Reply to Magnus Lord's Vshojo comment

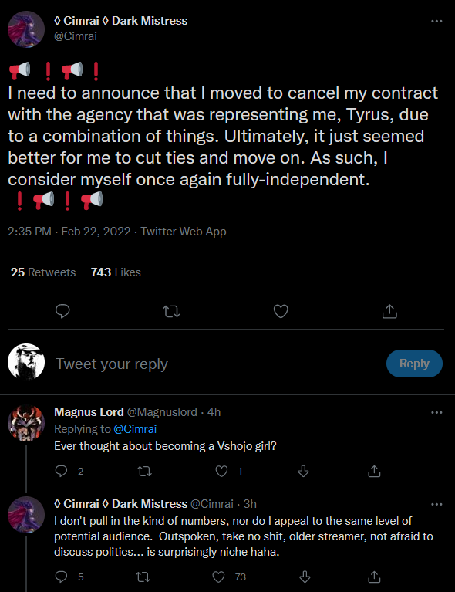61,471
